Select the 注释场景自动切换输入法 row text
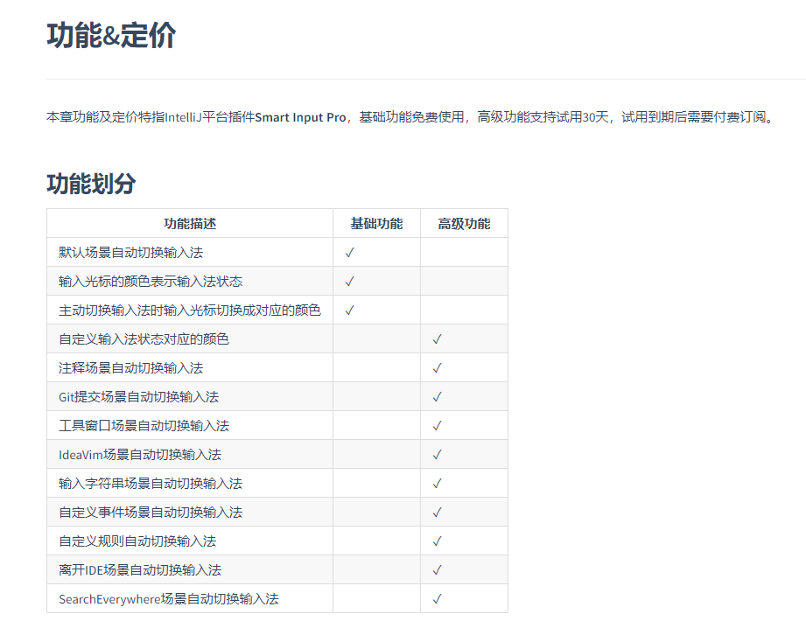Screen dimensions: 806x628 [130, 368]
